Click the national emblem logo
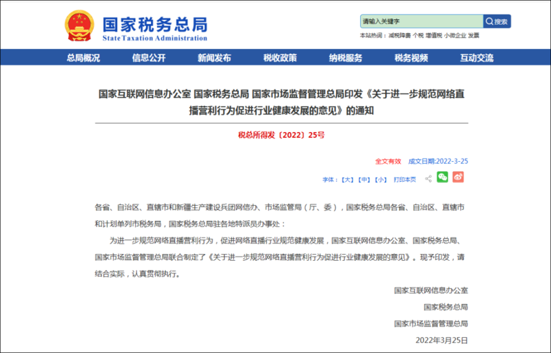The width and height of the screenshot is (551, 353). pyautogui.click(x=79, y=25)
